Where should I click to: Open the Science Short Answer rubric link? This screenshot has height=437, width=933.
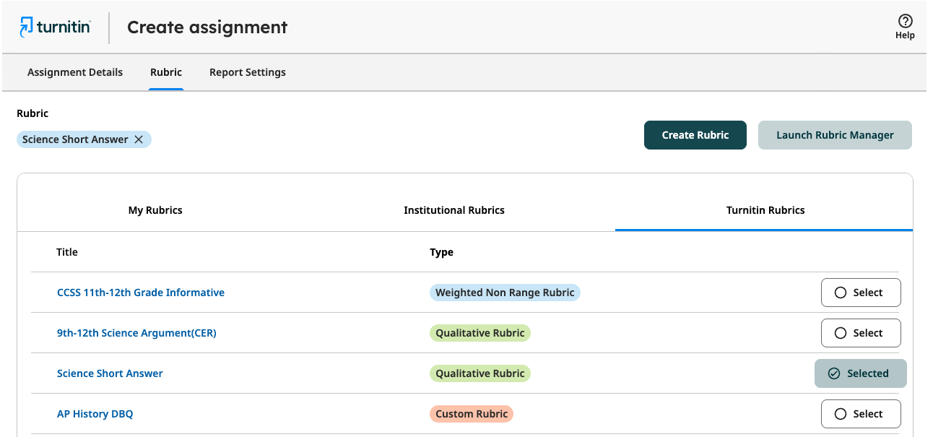pyautogui.click(x=110, y=373)
